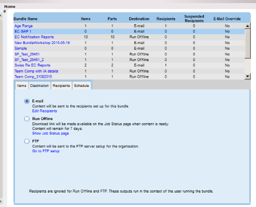256x207 pixels.
Task: Click Run Offline cell in Team Comp_31082015 row
Action: pyautogui.click(x=139, y=77)
